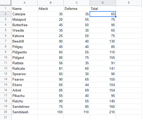The image size is (142, 120).
Task: Select the Name header cell
Action: [25, 9]
